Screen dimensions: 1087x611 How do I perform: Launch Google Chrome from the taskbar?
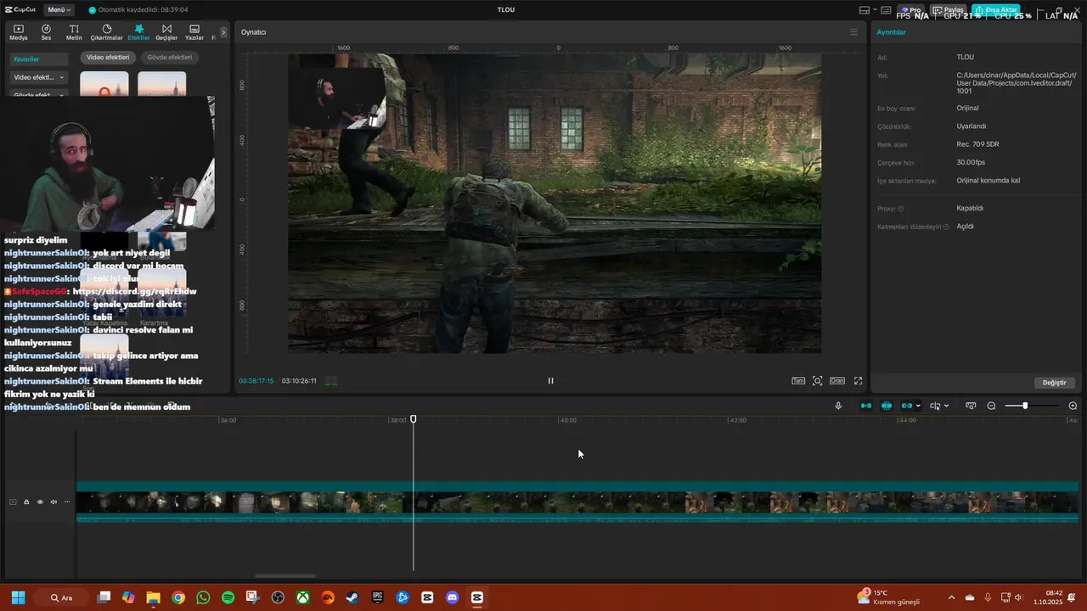[178, 597]
